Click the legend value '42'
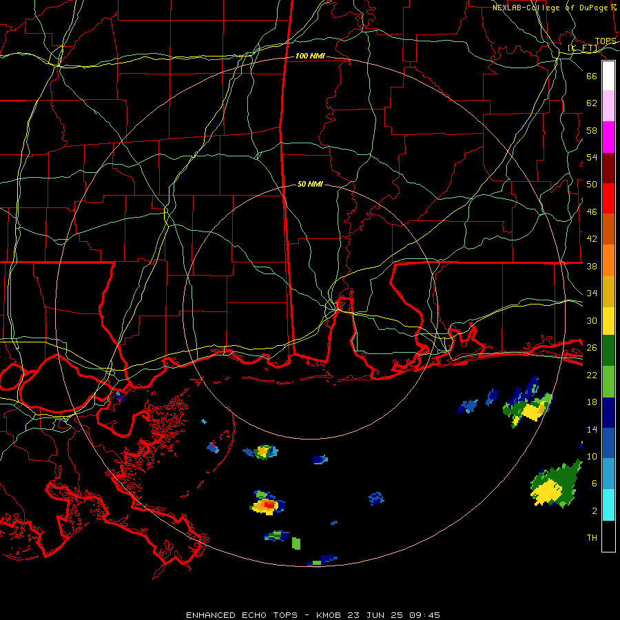 pyautogui.click(x=592, y=239)
